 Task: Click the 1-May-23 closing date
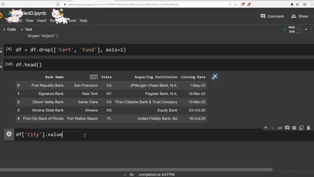198,85
